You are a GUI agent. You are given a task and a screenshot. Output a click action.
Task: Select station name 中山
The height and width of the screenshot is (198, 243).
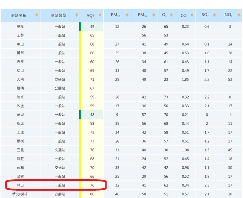[20, 44]
